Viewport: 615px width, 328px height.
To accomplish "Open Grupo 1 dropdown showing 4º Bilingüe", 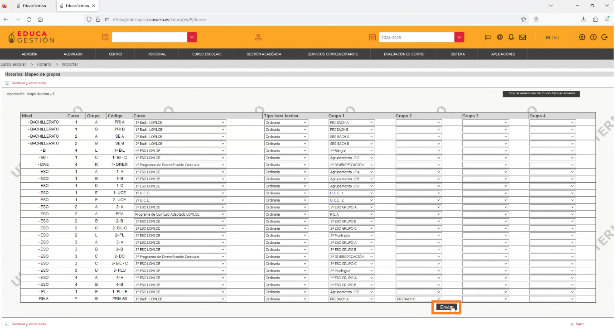I will tap(352, 151).
